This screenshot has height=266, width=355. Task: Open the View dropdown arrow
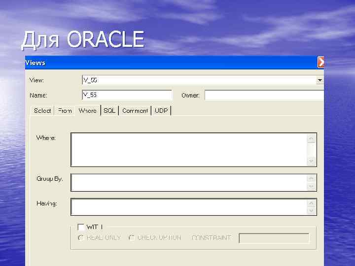[319, 80]
